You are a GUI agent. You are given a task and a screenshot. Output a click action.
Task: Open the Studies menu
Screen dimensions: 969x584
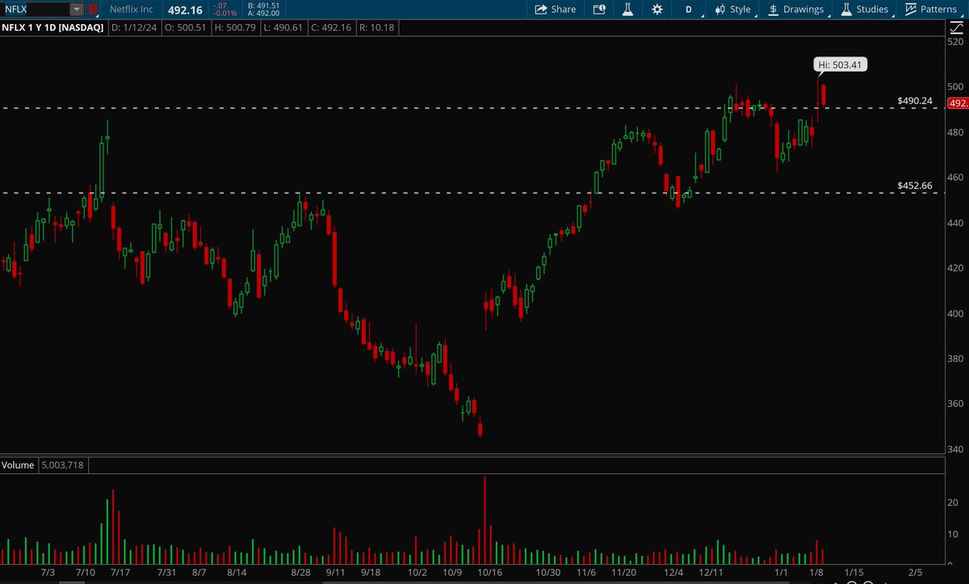coord(865,9)
